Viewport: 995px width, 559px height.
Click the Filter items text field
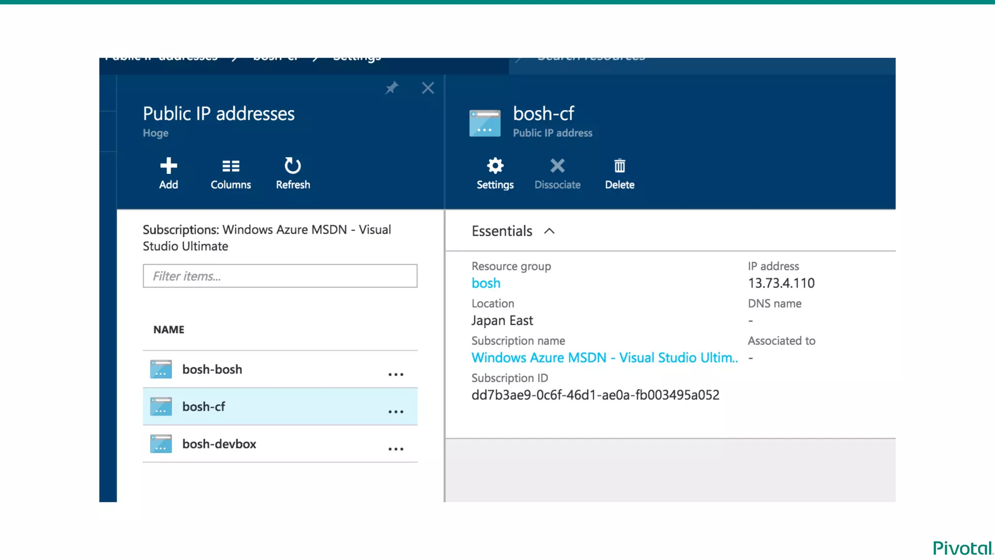pos(280,276)
